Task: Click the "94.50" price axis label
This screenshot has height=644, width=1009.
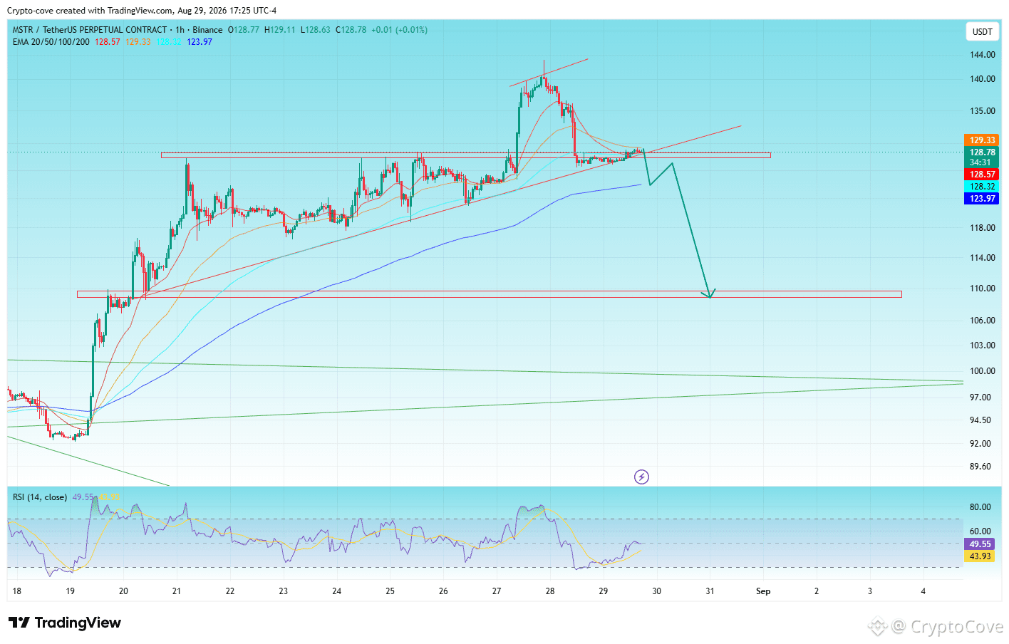Action: [980, 420]
